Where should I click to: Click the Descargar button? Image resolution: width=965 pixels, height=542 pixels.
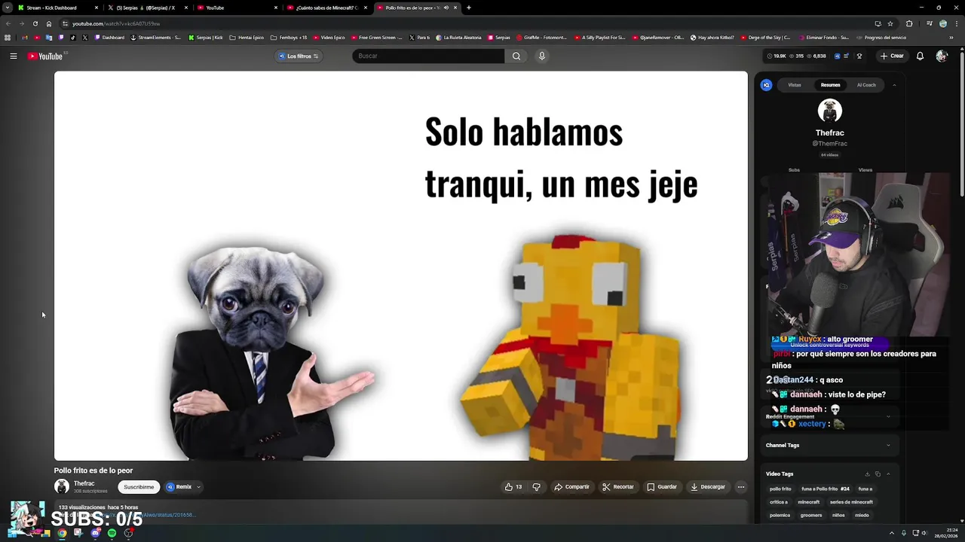coord(708,487)
